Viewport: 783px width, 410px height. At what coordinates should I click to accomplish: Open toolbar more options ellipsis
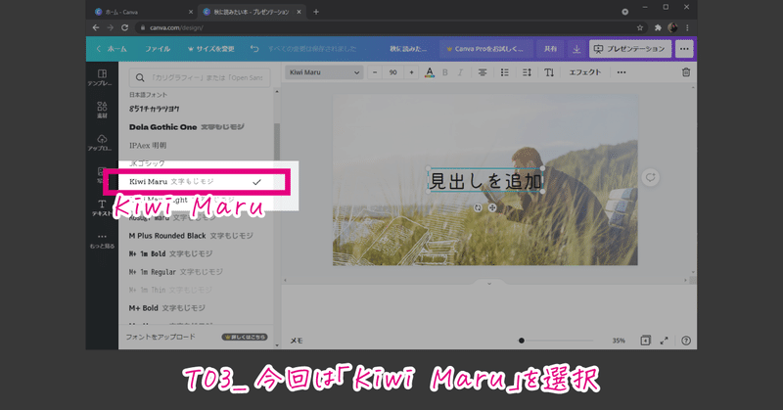coord(622,72)
